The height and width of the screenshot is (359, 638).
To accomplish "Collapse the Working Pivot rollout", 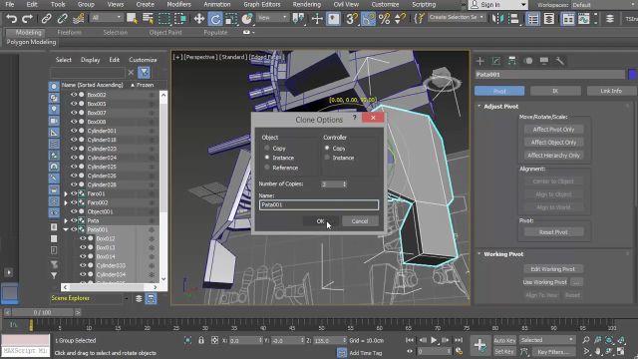I will (x=478, y=254).
